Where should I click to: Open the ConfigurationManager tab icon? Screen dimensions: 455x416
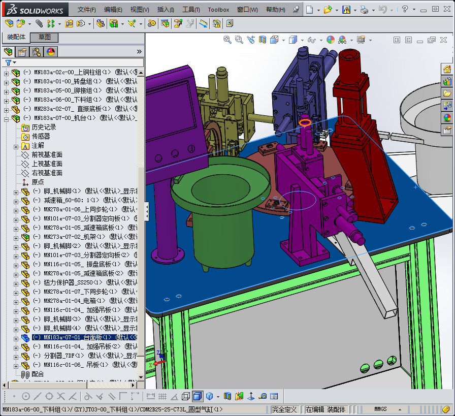37,51
